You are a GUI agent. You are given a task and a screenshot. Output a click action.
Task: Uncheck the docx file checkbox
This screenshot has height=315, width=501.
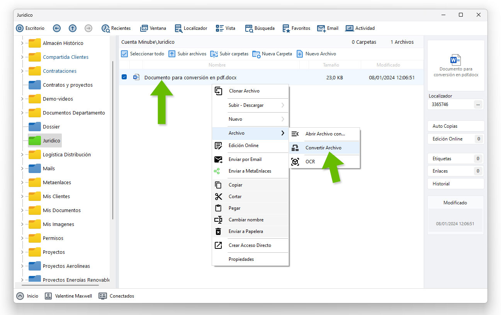(x=124, y=77)
